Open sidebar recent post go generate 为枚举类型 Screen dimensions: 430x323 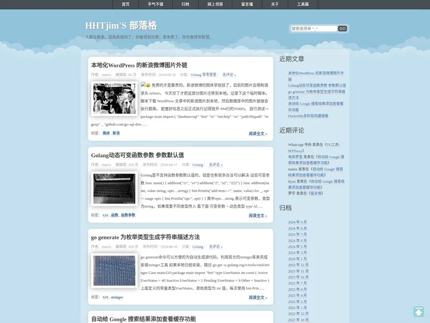(317, 95)
